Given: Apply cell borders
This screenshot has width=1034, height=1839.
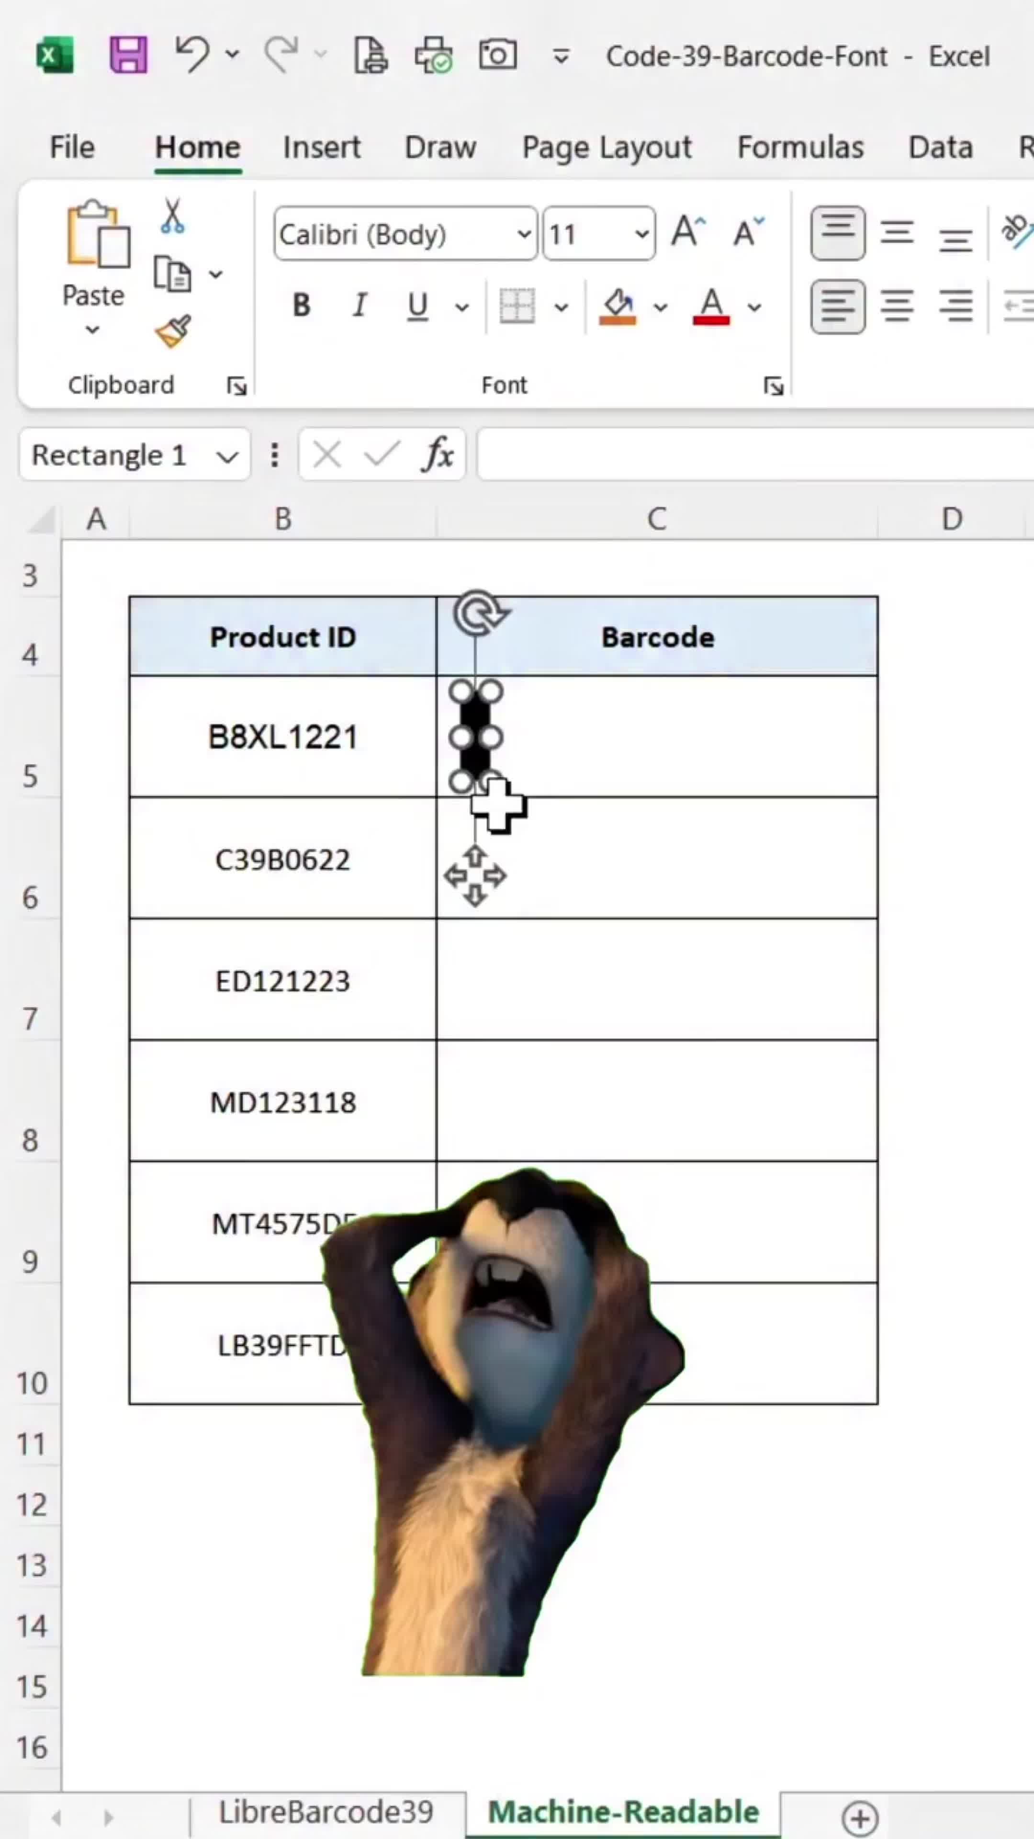Looking at the screenshot, I should pos(517,306).
